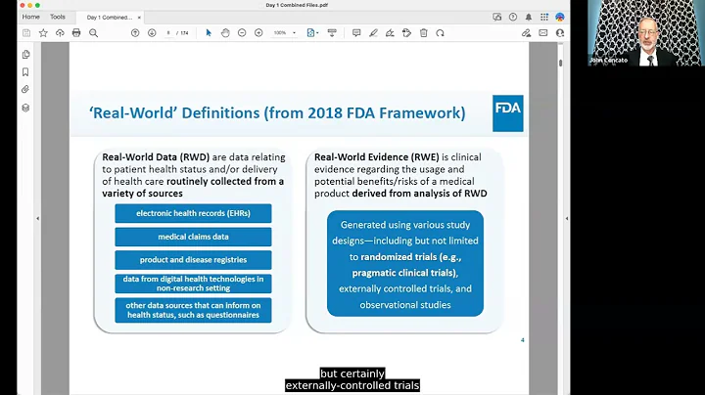This screenshot has height=395, width=705.
Task: Click 'data from digital health technologies' box
Action: (193, 284)
